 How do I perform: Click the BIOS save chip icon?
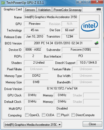[x=97, y=43]
